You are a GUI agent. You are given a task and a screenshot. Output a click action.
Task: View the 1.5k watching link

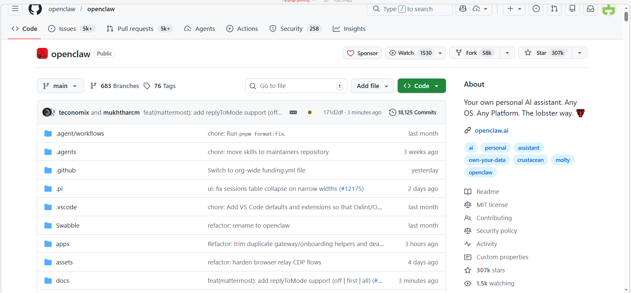[x=495, y=283]
